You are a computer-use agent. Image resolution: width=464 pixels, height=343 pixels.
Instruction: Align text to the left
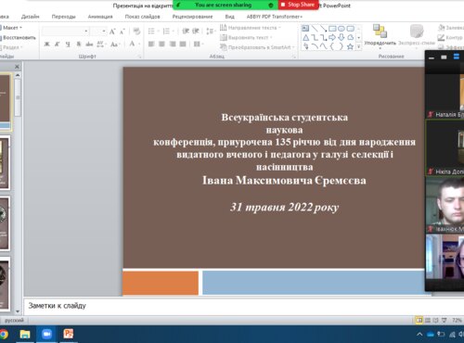[x=151, y=44]
